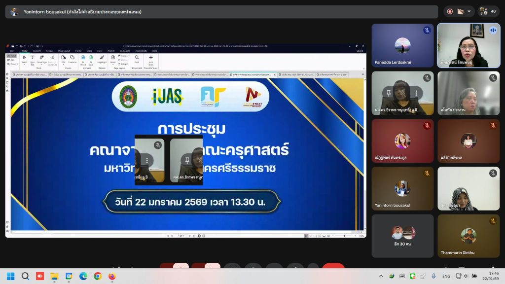Expand the Zoom dropdown in the ribbon
This screenshot has height=284, width=505.
[13, 64]
